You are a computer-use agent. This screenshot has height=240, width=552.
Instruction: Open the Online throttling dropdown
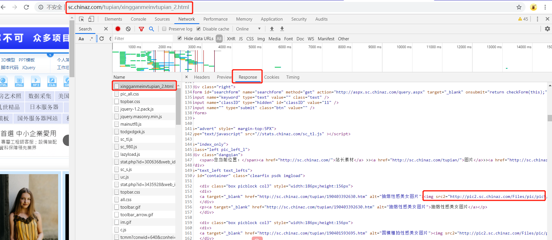(x=248, y=29)
